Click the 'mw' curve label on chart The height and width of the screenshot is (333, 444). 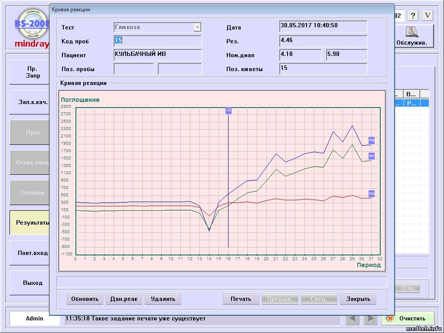372,140
